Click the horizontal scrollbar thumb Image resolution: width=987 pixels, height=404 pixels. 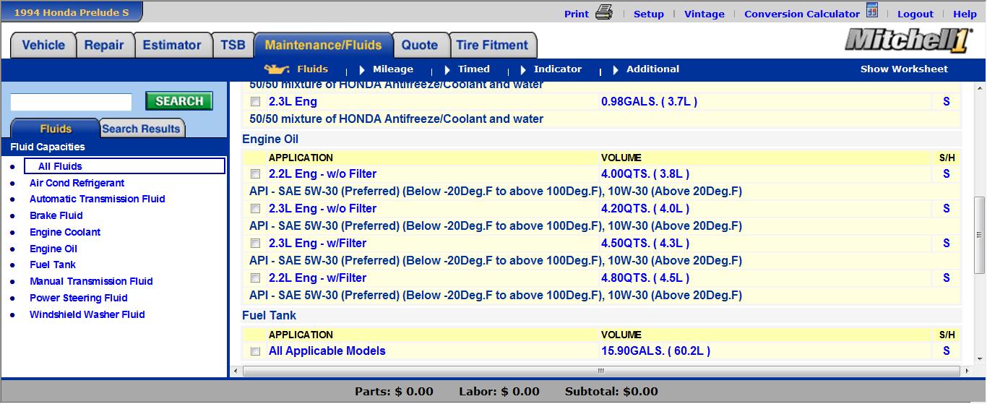[x=600, y=371]
